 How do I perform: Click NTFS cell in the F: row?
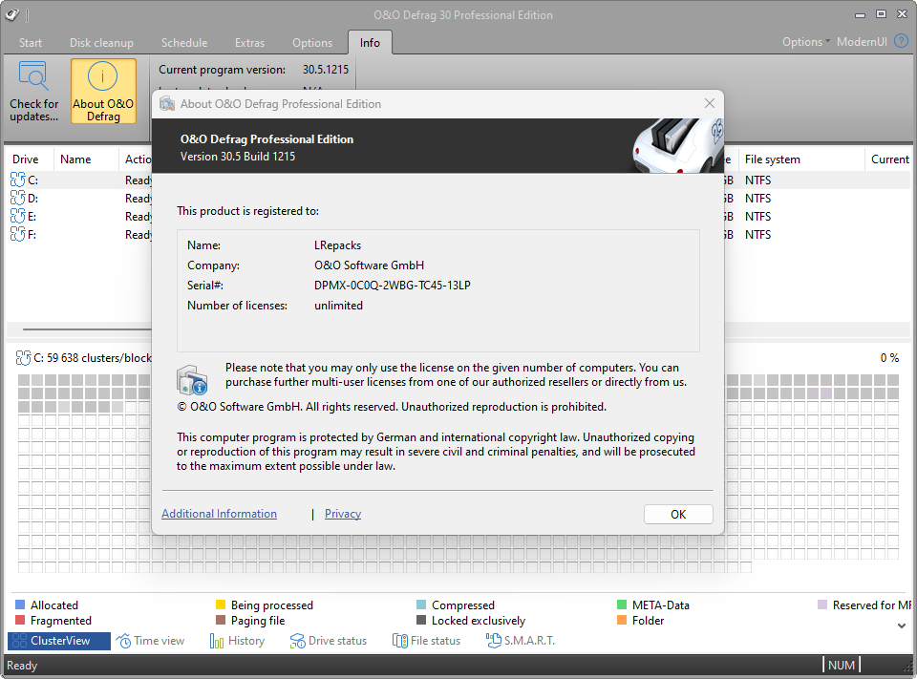point(757,235)
